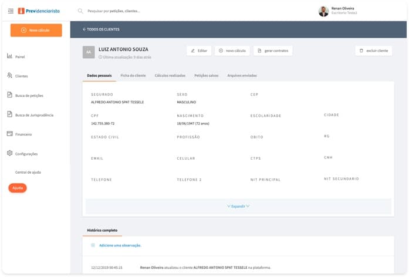Open Painel chart icon in sidebar

[9, 56]
